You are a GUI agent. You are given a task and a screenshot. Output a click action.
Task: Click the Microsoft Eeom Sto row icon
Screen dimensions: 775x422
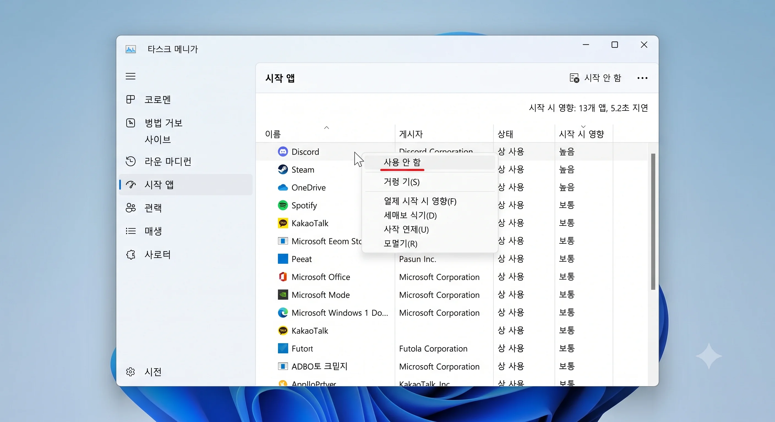coord(282,241)
